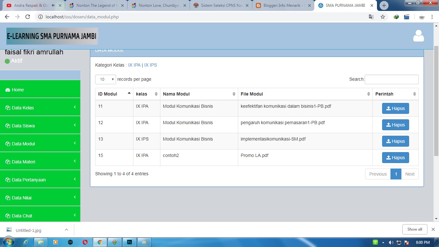Click the Data Chat page icon
The height and width of the screenshot is (247, 439).
(7, 215)
